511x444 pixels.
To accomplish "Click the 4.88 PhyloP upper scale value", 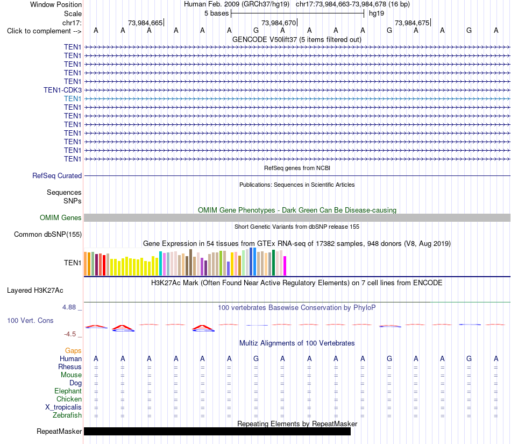I will [x=69, y=307].
